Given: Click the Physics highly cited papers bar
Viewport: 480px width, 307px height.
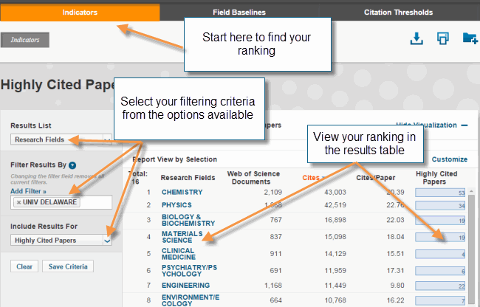Looking at the screenshot, I should (x=440, y=205).
